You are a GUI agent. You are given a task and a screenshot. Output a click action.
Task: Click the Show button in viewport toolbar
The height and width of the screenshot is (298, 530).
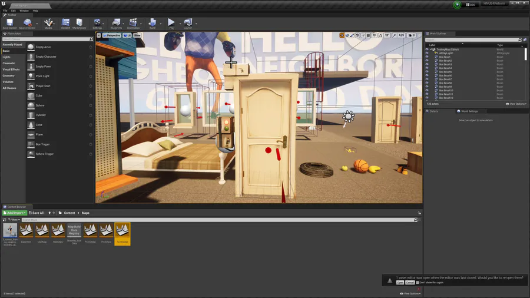pos(137,35)
